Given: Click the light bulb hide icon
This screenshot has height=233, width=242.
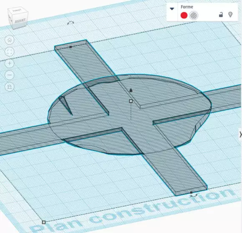Looking at the screenshot, I should coord(230,15).
